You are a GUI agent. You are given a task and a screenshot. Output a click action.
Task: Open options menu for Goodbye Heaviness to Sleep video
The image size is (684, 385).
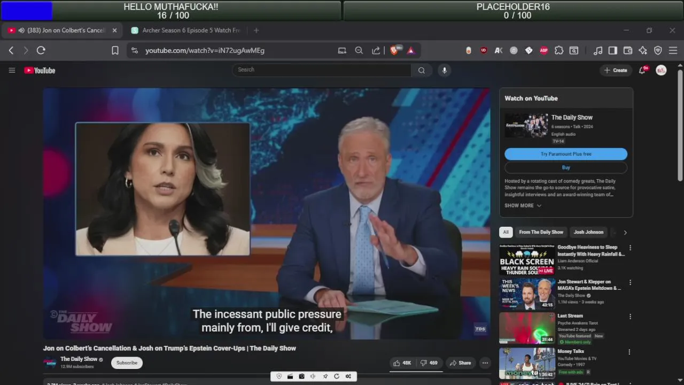[630, 248]
